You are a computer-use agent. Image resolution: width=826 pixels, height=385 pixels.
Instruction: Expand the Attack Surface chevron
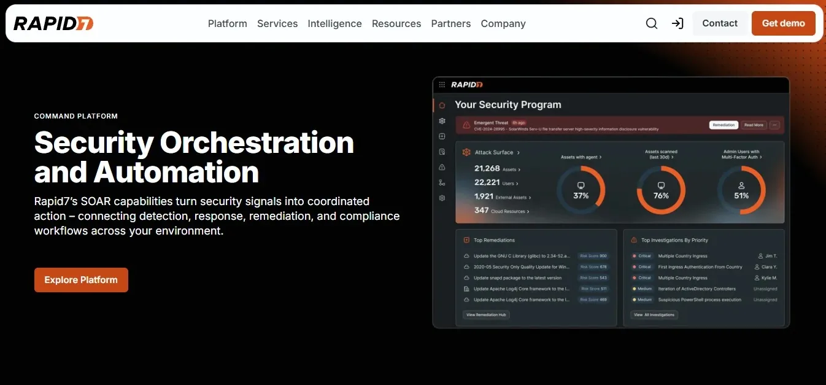[519, 152]
